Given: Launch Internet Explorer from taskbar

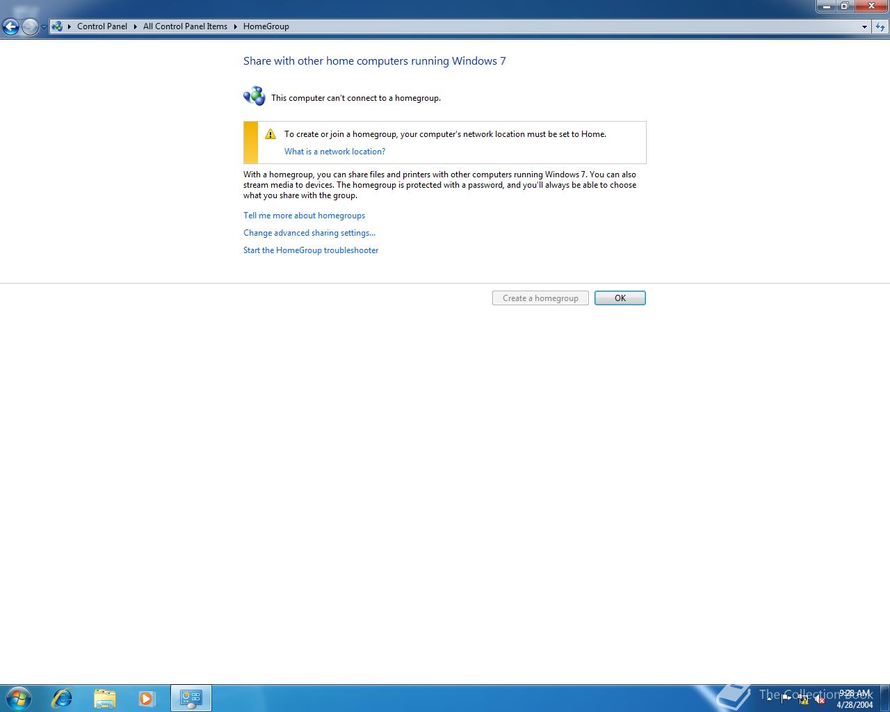Looking at the screenshot, I should point(62,698).
